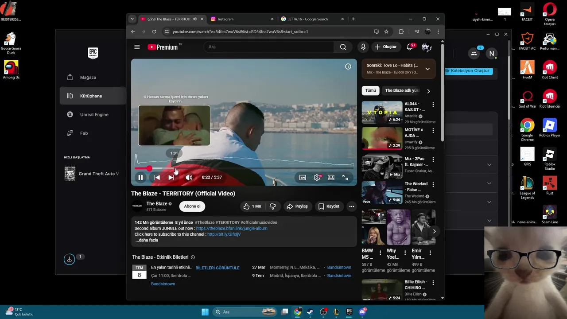The image size is (567, 319).
Task: Subscribe with the Abone ol button
Action: (192, 206)
